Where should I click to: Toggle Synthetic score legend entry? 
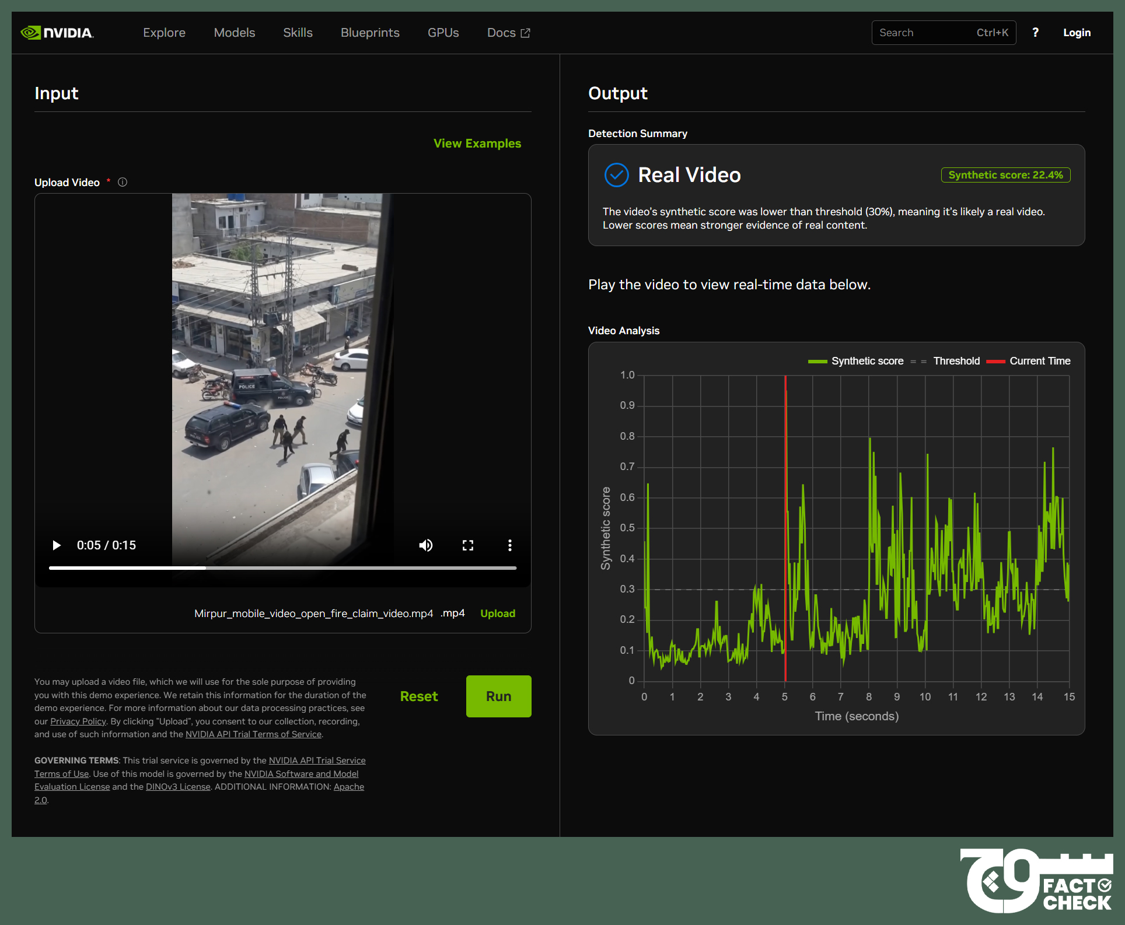[x=855, y=361]
